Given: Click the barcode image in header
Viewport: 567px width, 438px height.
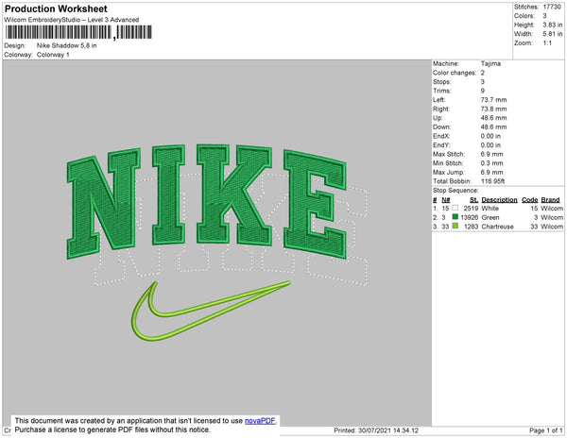Looking at the screenshot, I should tap(78, 32).
